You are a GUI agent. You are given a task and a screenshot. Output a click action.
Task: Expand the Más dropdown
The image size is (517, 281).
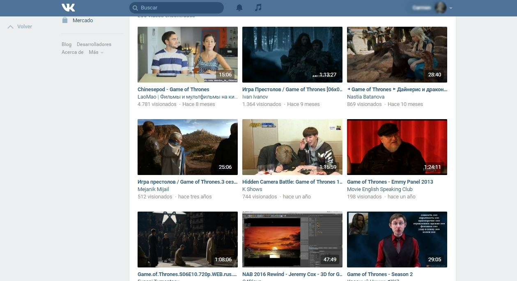(x=96, y=52)
